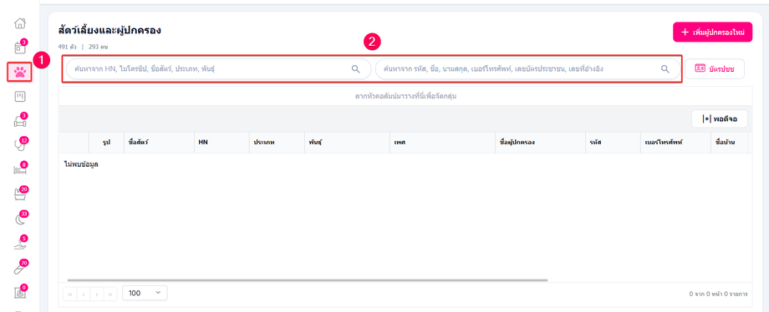Click the ID card icon on บัตรปชช button
769x312 pixels.
coord(700,69)
